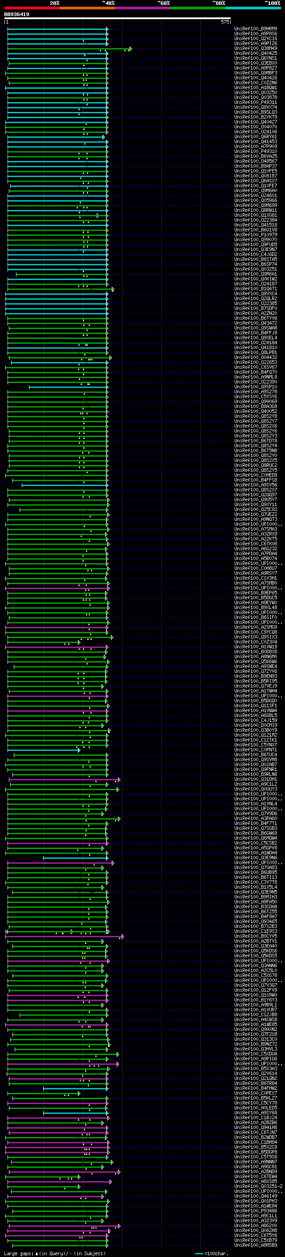Screen dimensions: 285x1257
Task: Click UniRef100_P93486 label
Action: [x=256, y=1211]
